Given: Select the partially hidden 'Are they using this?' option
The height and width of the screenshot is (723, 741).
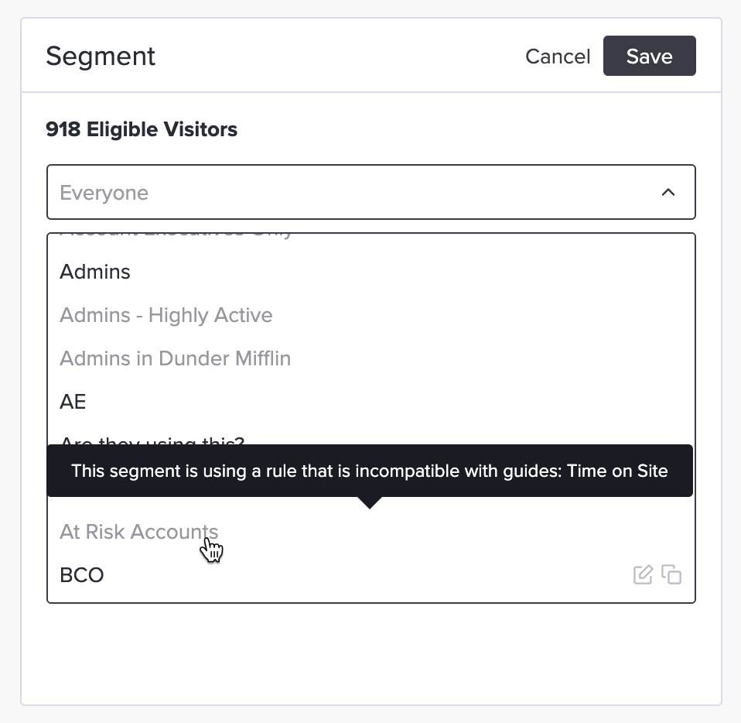Looking at the screenshot, I should (x=152, y=441).
